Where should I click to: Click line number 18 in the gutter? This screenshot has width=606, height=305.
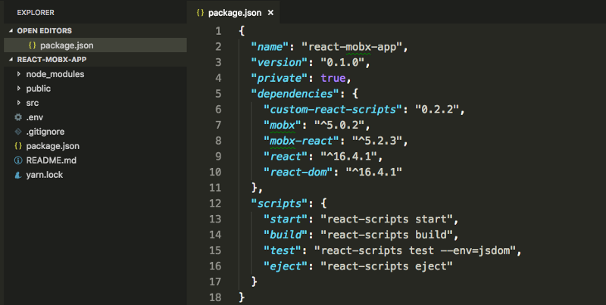(215, 297)
